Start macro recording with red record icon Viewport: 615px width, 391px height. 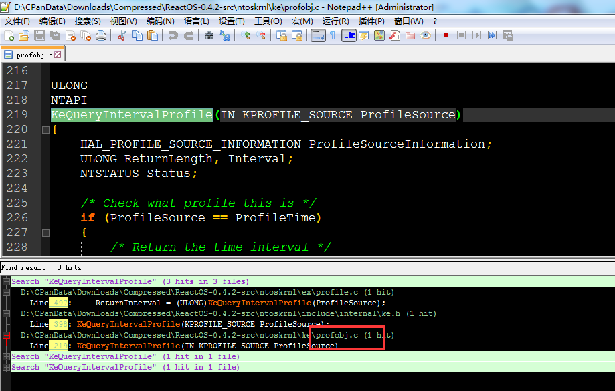click(x=446, y=35)
